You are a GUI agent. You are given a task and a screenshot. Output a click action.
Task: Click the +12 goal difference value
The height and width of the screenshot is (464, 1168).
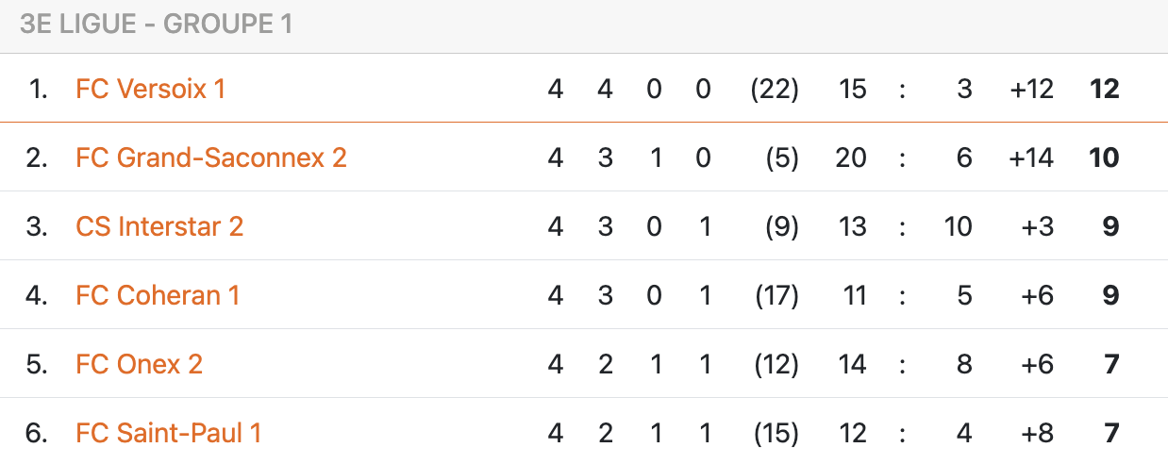coord(1030,89)
